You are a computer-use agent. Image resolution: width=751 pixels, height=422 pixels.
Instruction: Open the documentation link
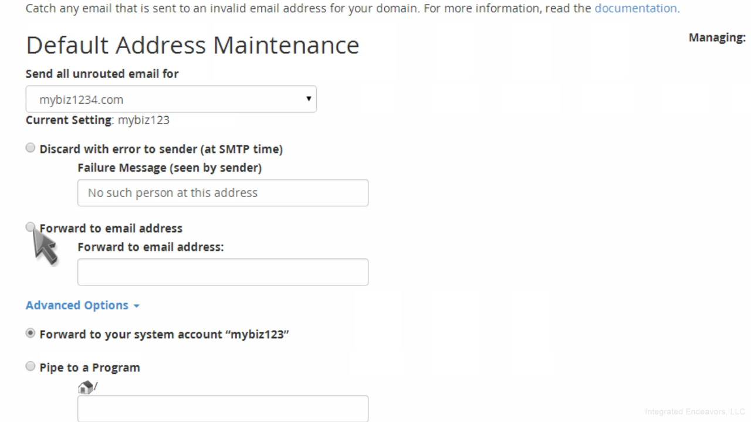click(635, 8)
